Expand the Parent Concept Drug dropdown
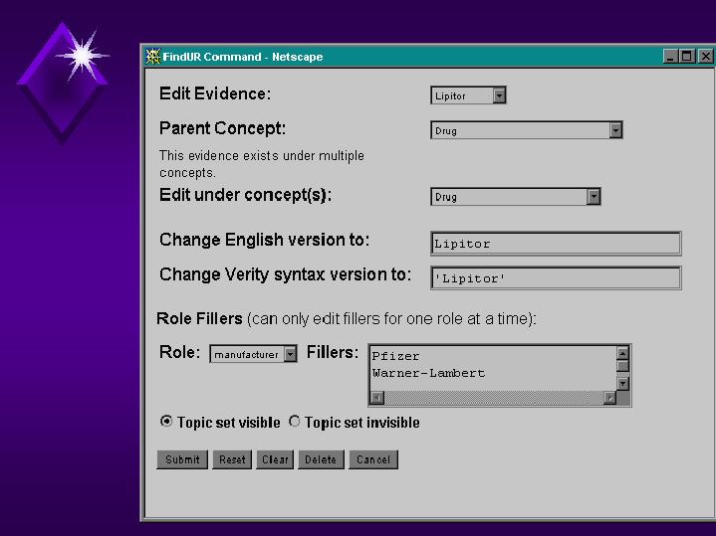Viewport: 716px width, 536px height. tap(527, 130)
